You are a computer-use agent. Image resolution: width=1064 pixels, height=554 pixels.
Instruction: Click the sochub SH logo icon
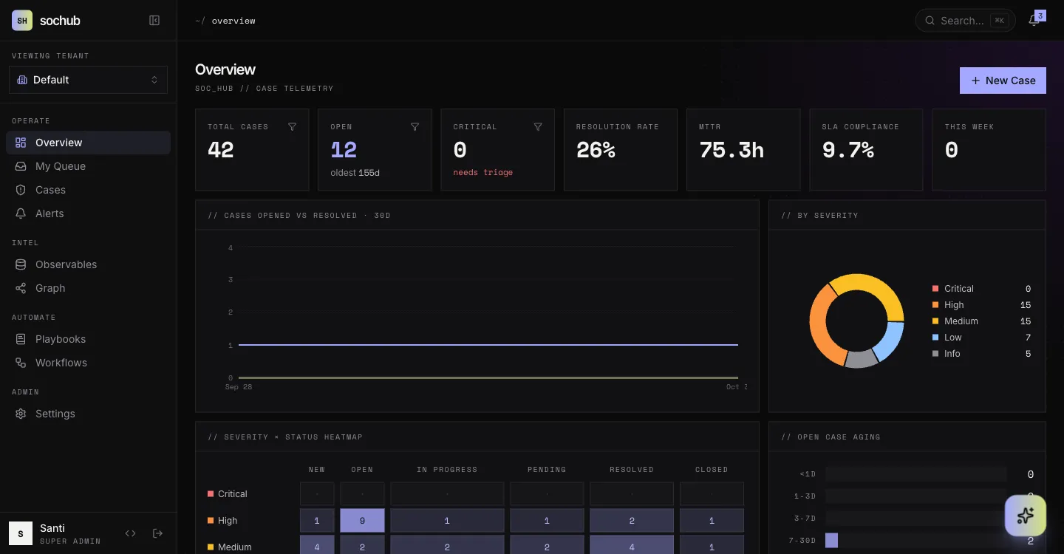(22, 21)
